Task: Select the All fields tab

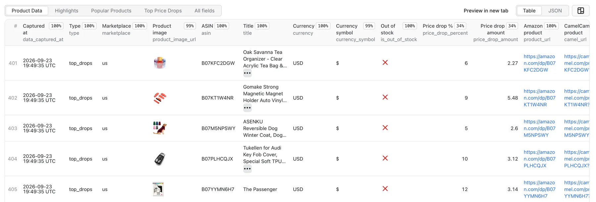Action: [x=205, y=11]
